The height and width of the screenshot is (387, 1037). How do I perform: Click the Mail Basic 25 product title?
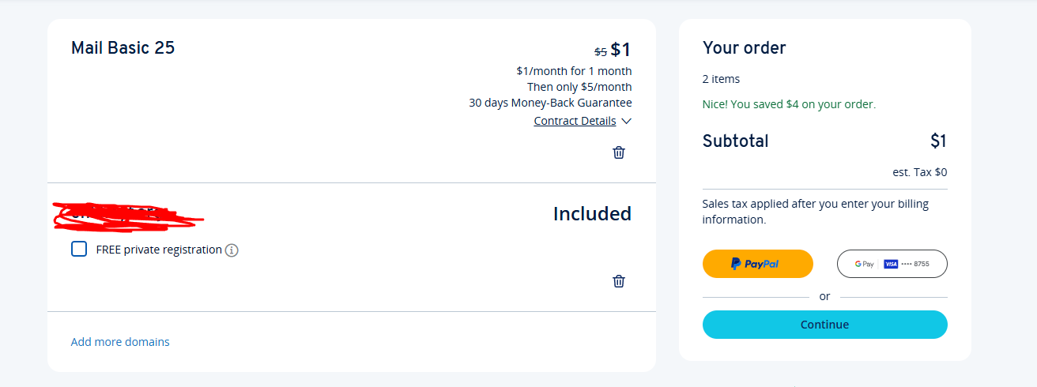[123, 47]
